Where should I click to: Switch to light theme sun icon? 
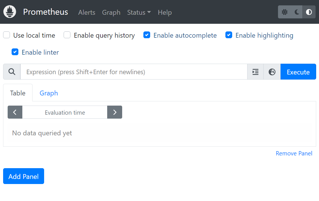284,12
